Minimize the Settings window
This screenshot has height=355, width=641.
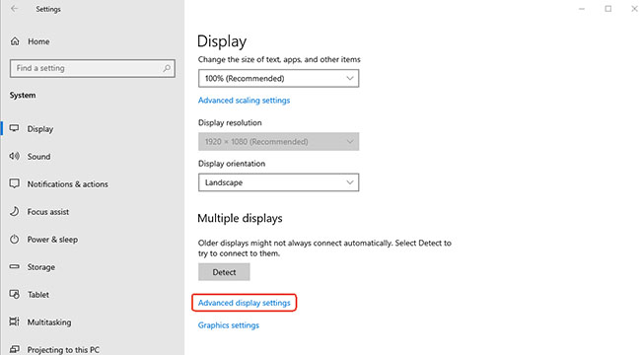(x=582, y=9)
